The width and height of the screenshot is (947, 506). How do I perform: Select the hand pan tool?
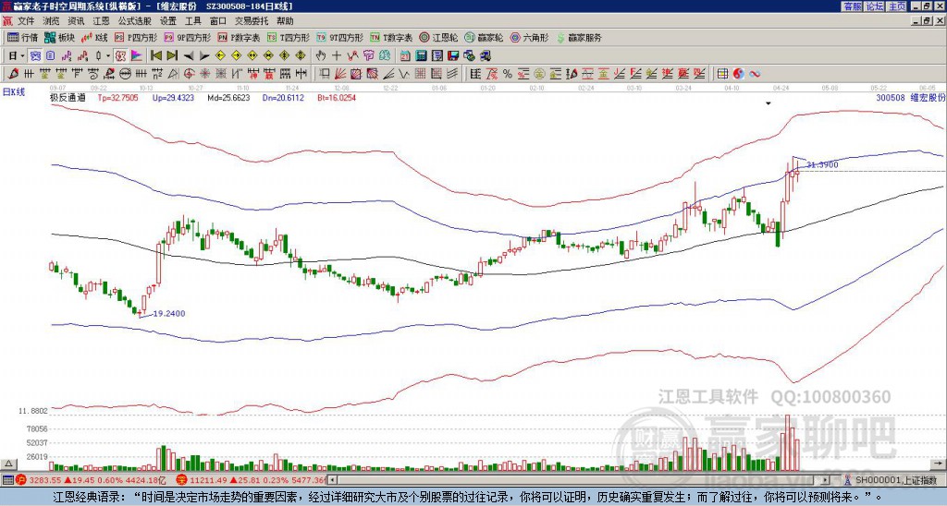320,56
